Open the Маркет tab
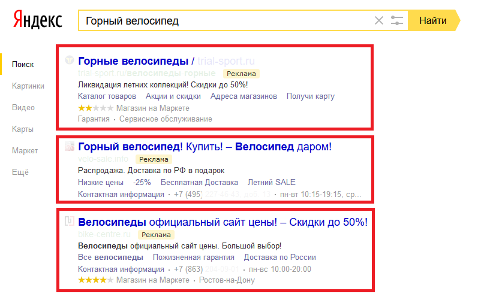Screen dimensions: 502x306 pos(25,150)
